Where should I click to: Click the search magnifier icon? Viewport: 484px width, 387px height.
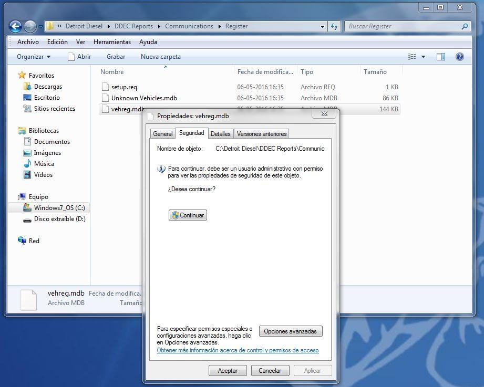pos(465,27)
